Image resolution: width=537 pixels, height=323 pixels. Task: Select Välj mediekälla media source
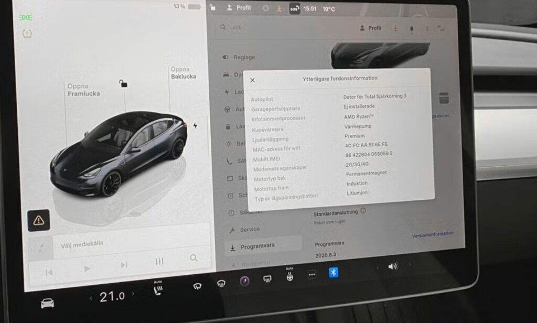coord(82,244)
